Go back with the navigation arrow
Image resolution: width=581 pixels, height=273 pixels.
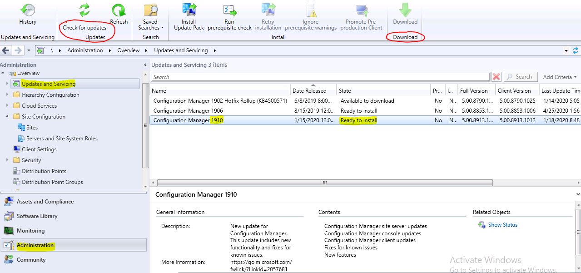(x=6, y=50)
